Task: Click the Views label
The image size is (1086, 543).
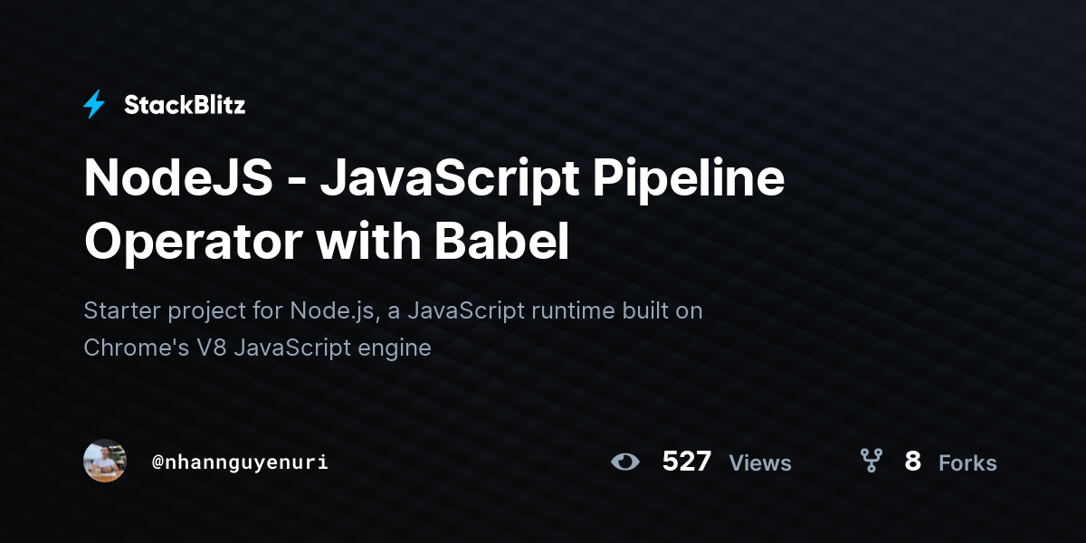Action: click(760, 463)
